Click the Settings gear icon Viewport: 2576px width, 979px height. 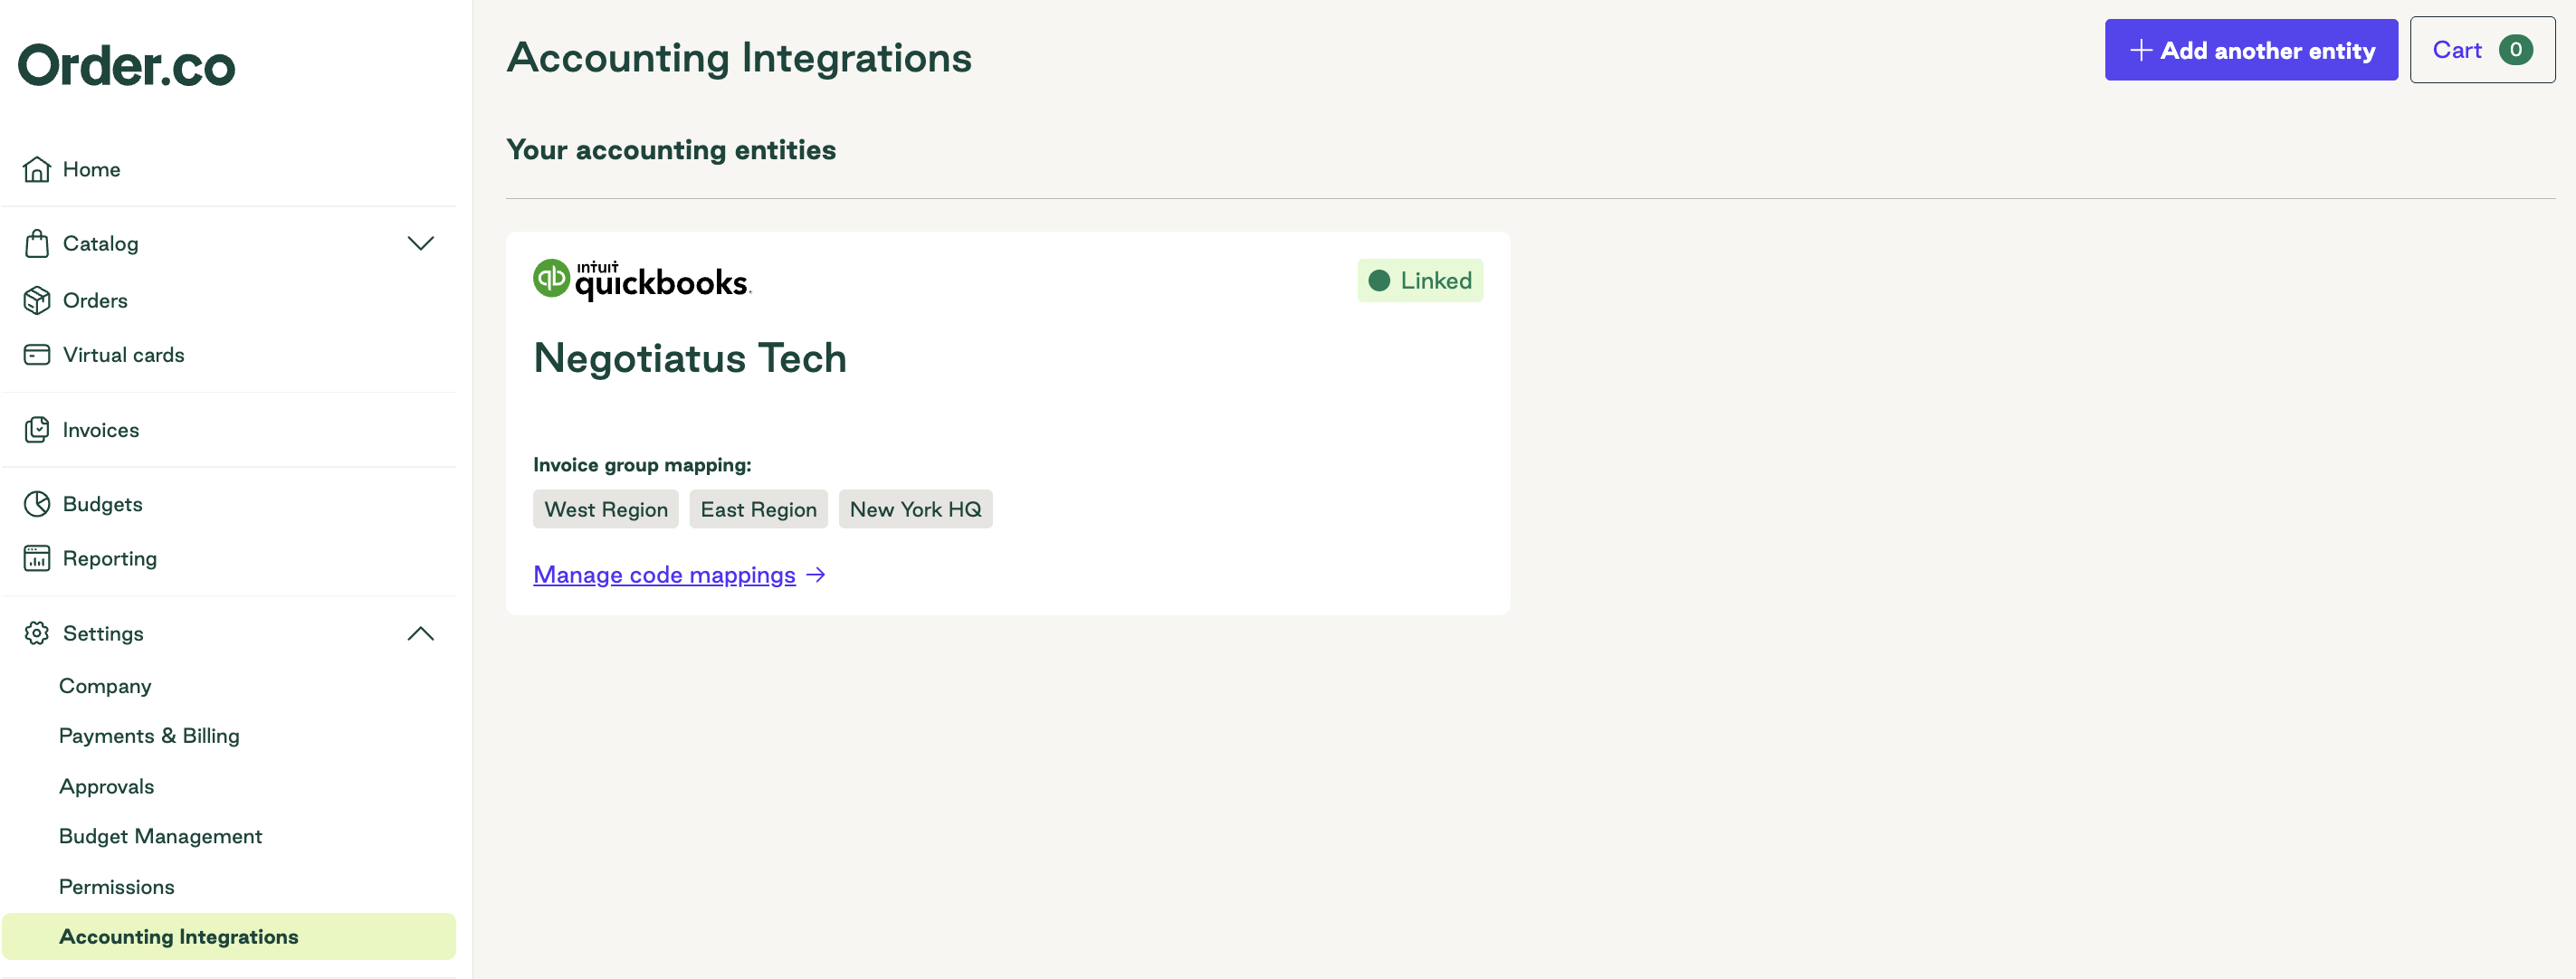37,633
